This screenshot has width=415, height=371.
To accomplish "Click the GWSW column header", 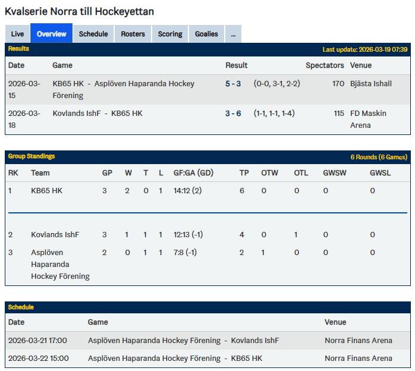I will point(335,173).
